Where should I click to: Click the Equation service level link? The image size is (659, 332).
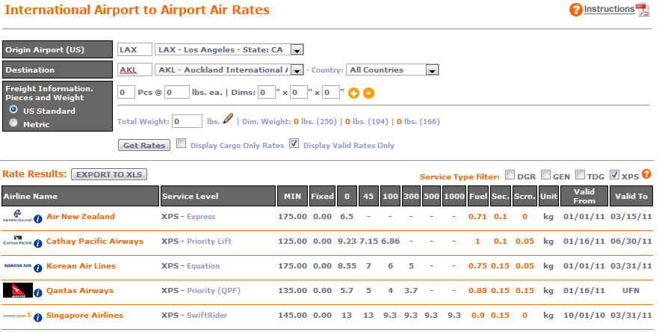click(x=203, y=266)
